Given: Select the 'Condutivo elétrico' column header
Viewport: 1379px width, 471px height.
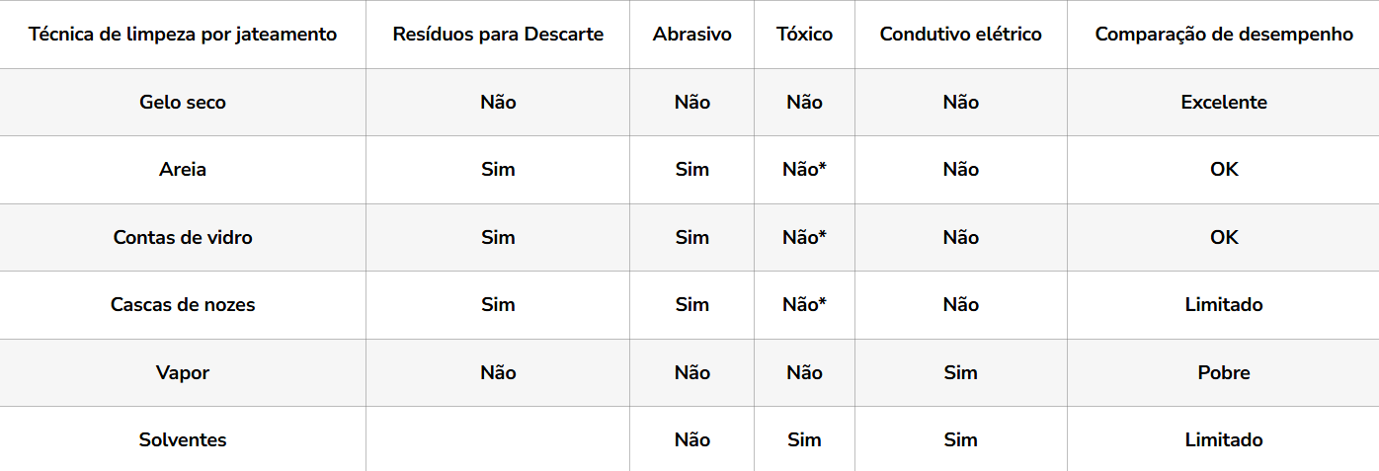Looking at the screenshot, I should (x=961, y=35).
